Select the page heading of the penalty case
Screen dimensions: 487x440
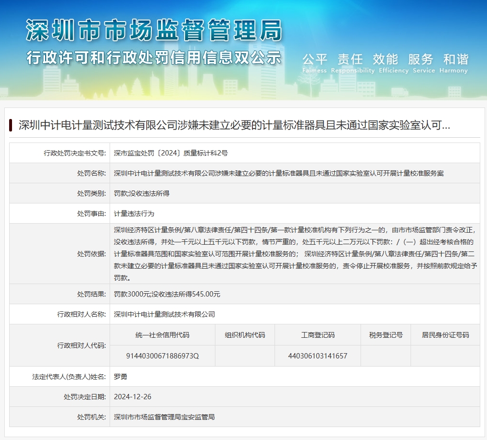[234, 126]
